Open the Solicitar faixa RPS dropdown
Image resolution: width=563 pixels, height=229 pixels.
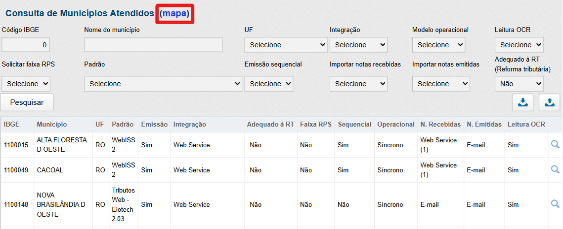26,84
